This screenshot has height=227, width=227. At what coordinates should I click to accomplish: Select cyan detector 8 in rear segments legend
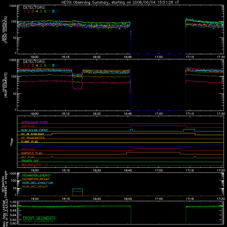pos(53,66)
